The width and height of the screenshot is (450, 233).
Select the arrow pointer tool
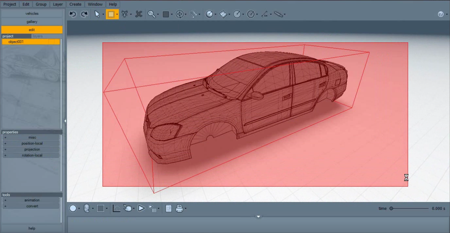[x=97, y=14]
